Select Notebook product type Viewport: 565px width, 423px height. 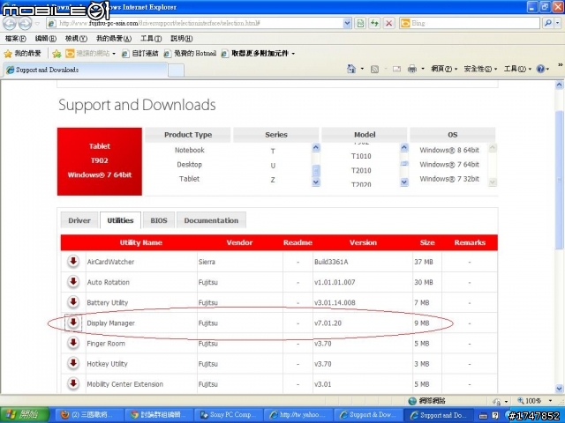[x=189, y=150]
